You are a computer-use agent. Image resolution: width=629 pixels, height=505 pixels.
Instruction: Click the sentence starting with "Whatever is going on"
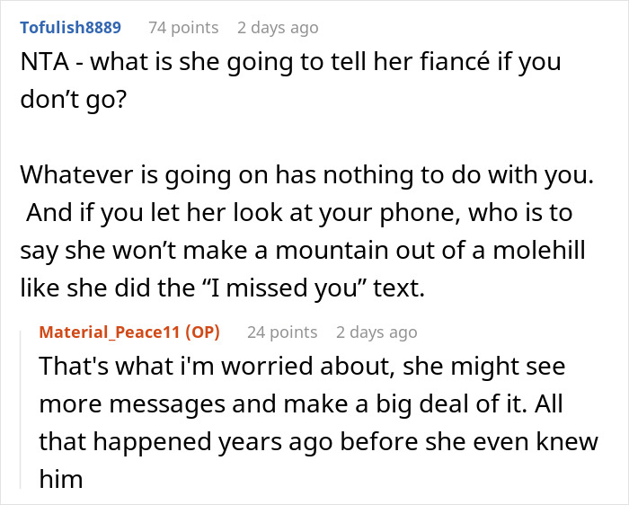tap(307, 175)
